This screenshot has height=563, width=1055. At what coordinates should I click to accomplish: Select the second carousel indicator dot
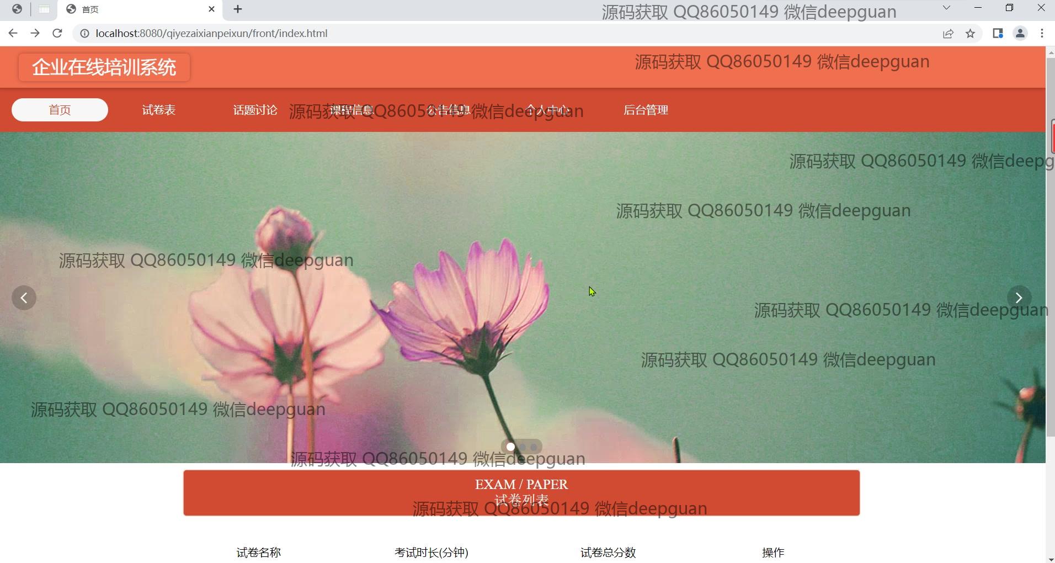coord(522,447)
